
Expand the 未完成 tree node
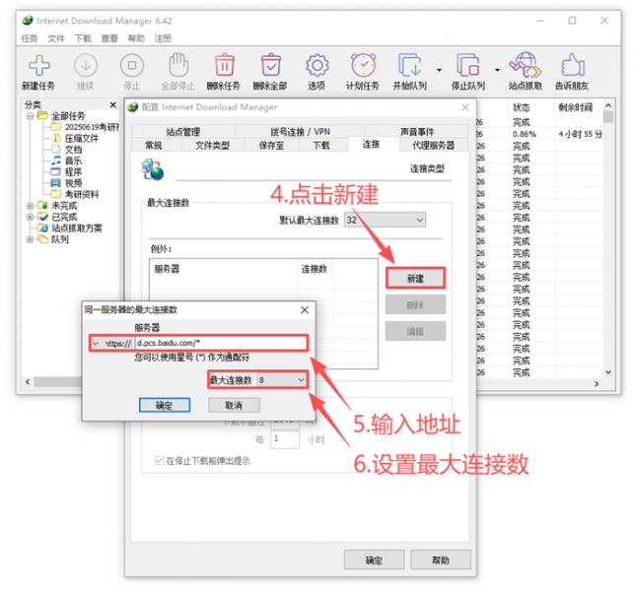click(30, 205)
